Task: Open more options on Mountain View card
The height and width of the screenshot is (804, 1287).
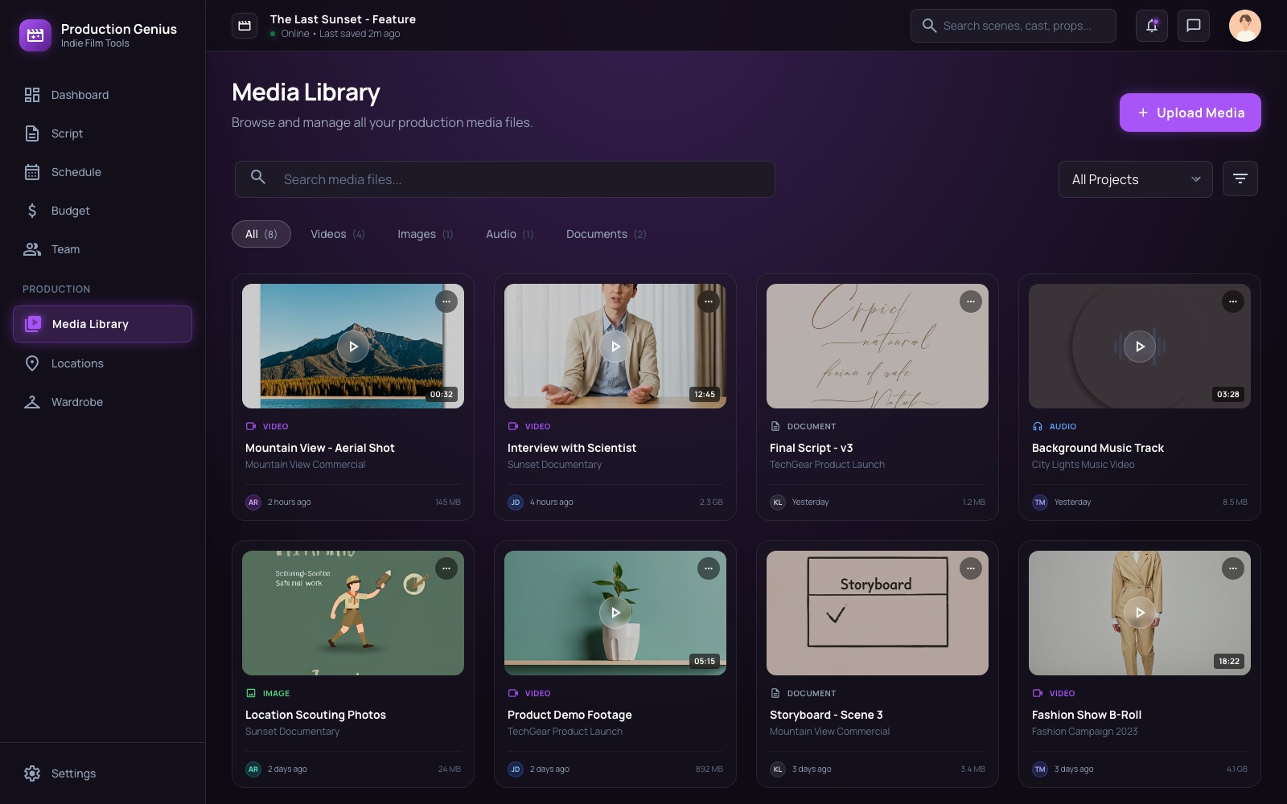Action: point(446,301)
